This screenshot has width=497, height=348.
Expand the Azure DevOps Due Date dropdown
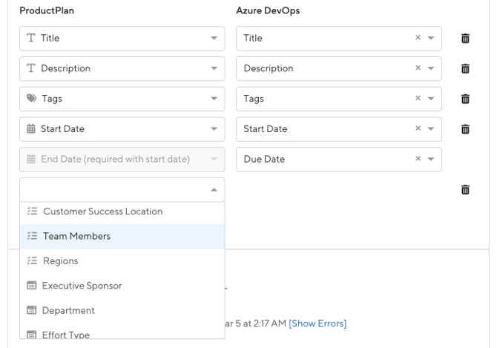tap(431, 159)
